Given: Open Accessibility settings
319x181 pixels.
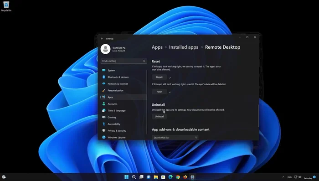Looking at the screenshot, I should [123, 124].
